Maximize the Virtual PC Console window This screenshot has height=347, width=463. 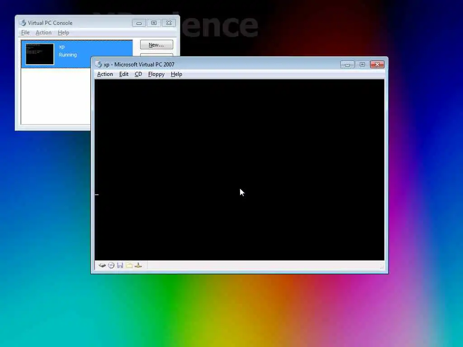coord(154,23)
